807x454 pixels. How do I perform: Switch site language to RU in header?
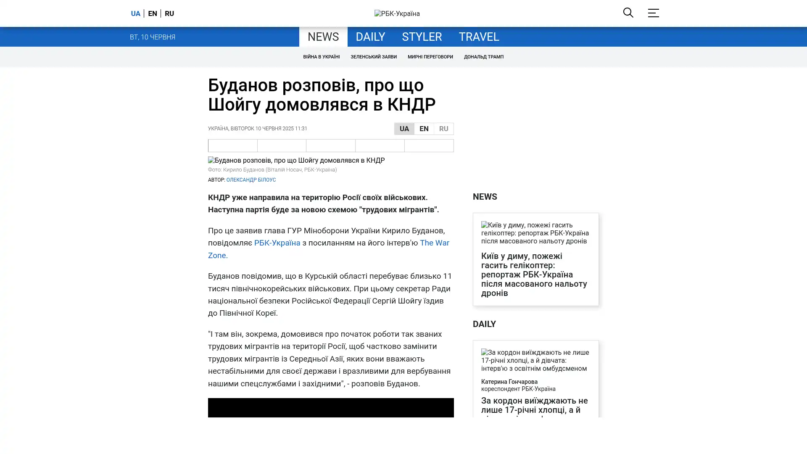[x=169, y=13]
